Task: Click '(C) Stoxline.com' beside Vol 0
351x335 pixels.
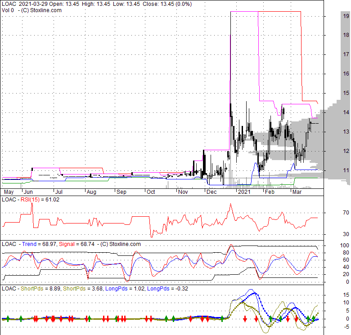Action: tap(41, 10)
